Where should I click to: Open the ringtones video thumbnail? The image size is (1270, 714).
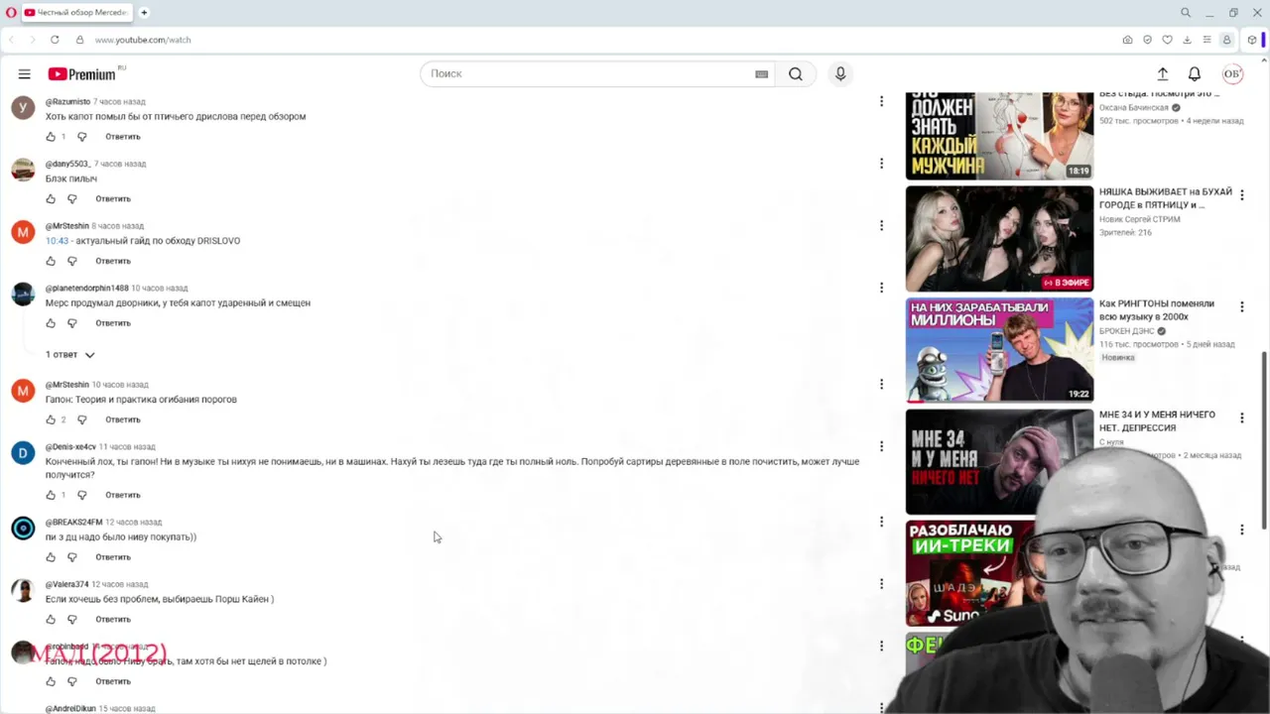pos(999,350)
